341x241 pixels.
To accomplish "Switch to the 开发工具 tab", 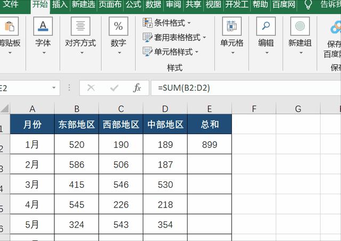I will (x=237, y=4).
